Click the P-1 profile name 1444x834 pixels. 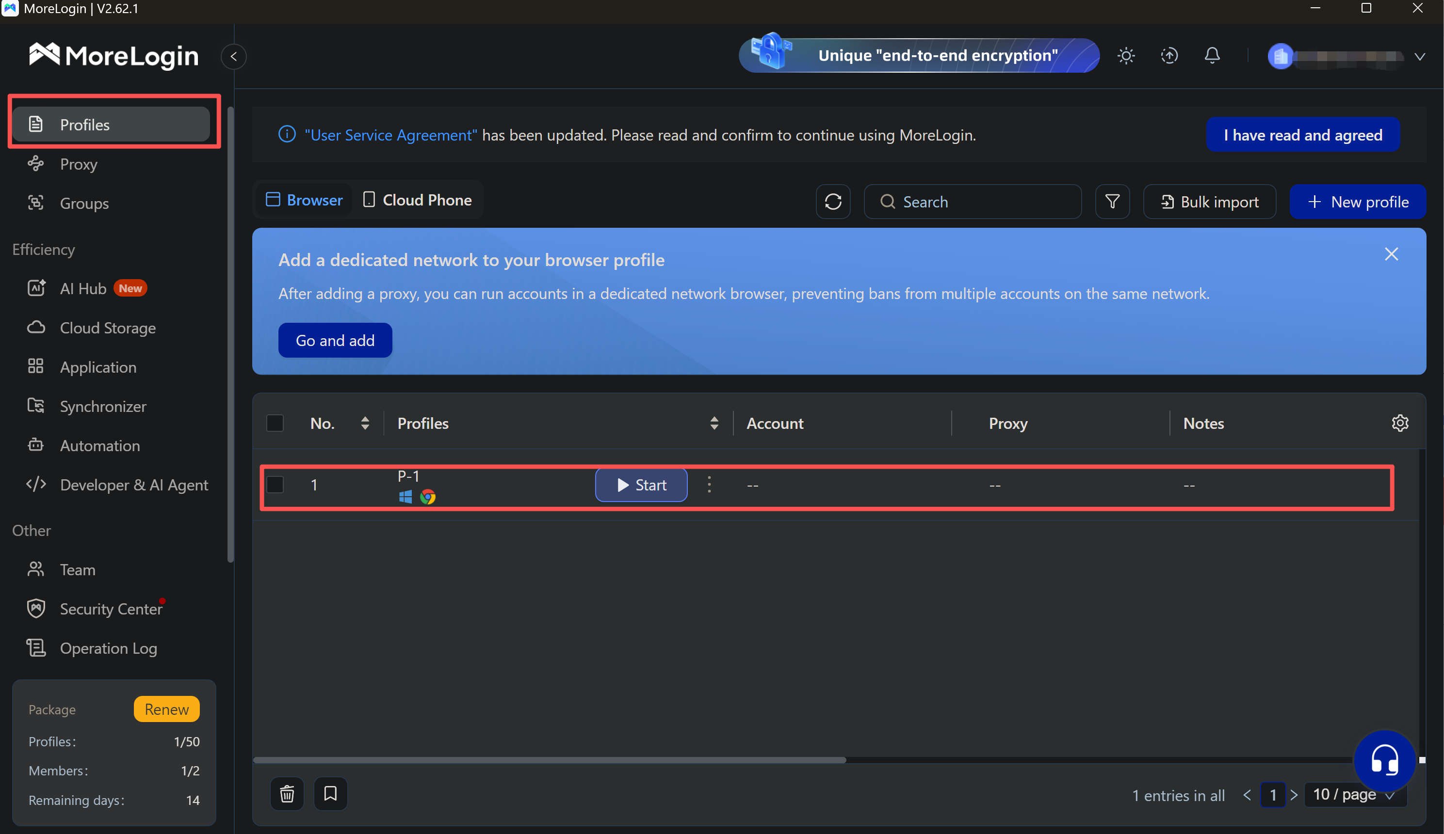[408, 476]
